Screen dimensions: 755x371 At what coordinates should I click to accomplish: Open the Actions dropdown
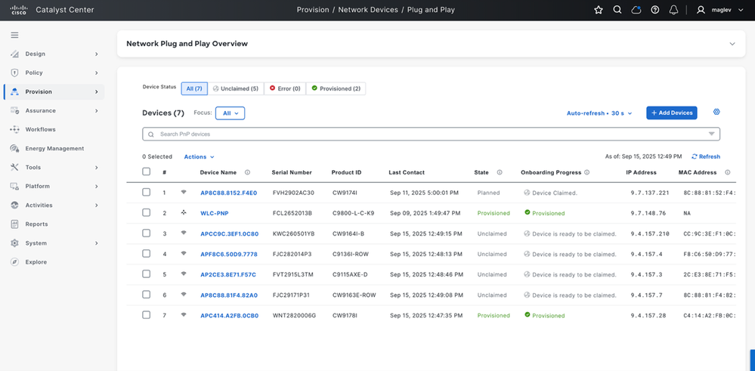(199, 157)
